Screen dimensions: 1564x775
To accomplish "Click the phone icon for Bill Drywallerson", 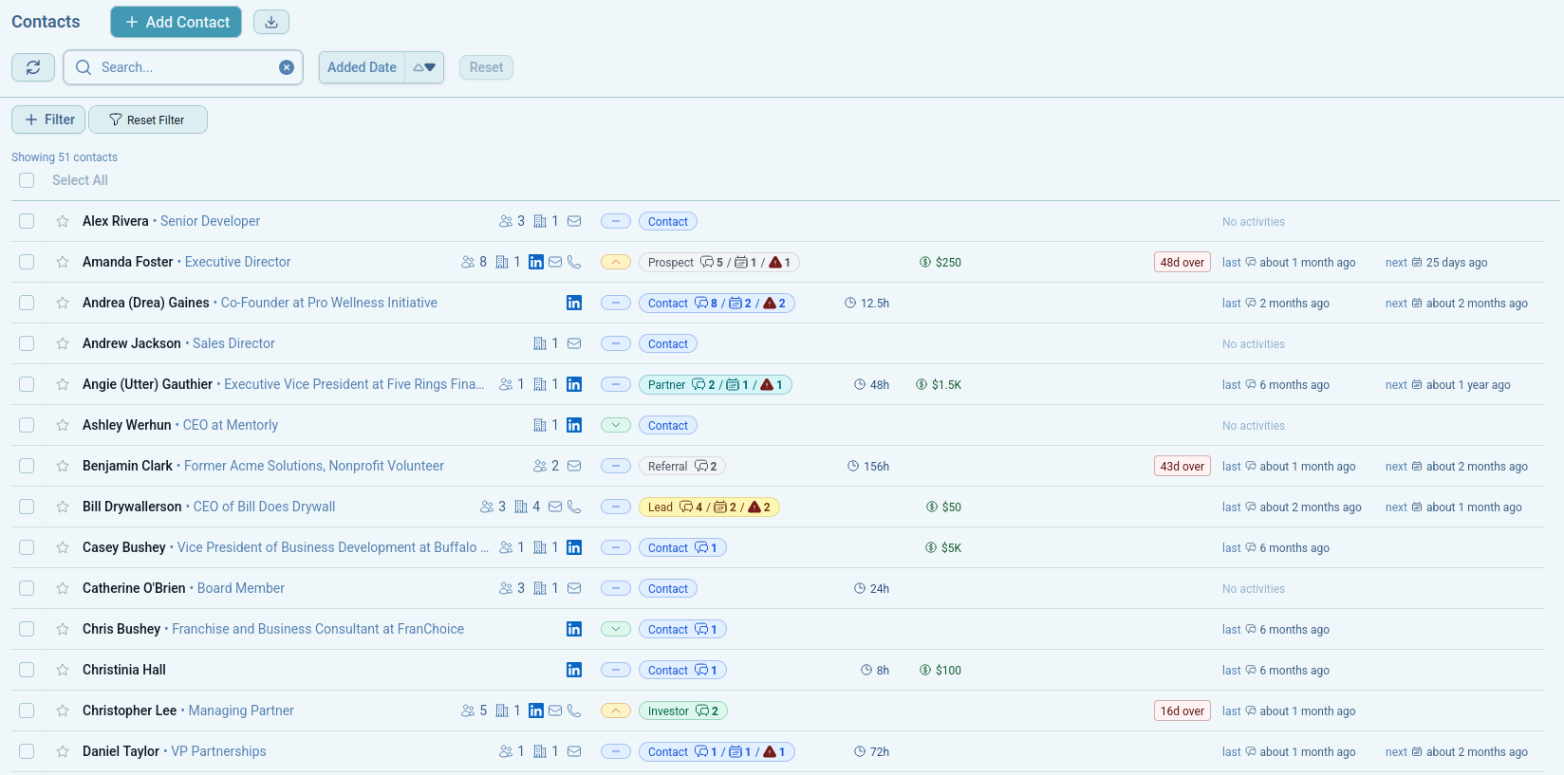I will [x=574, y=507].
